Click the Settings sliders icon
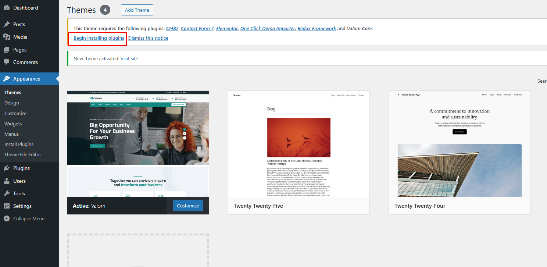The width and height of the screenshot is (547, 267). 7,206
